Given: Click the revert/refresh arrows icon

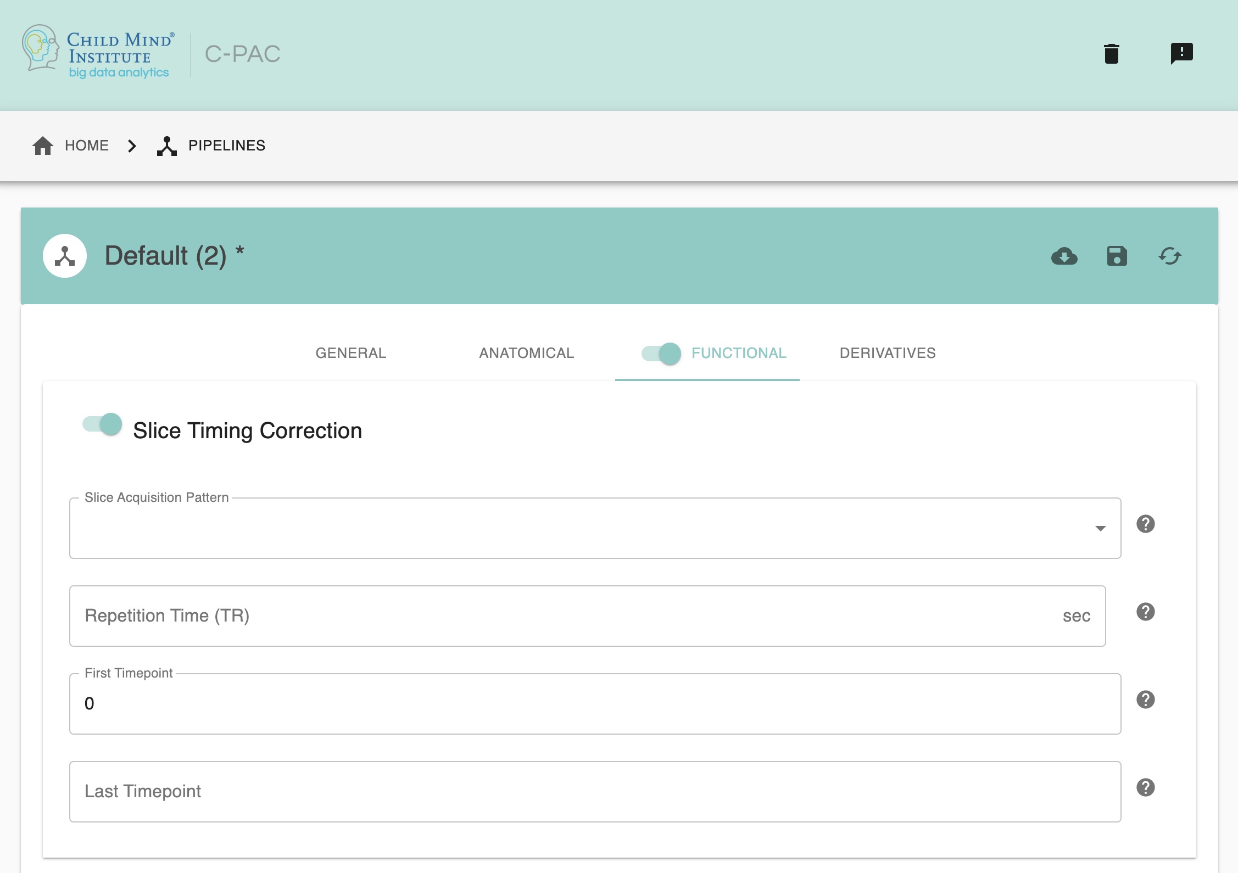Looking at the screenshot, I should pos(1169,256).
